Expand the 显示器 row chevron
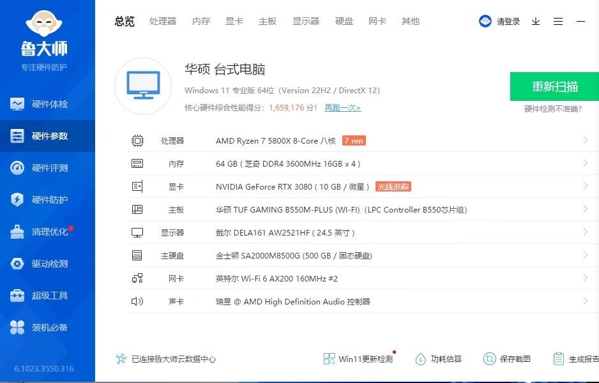The height and width of the screenshot is (383, 599). tap(585, 232)
